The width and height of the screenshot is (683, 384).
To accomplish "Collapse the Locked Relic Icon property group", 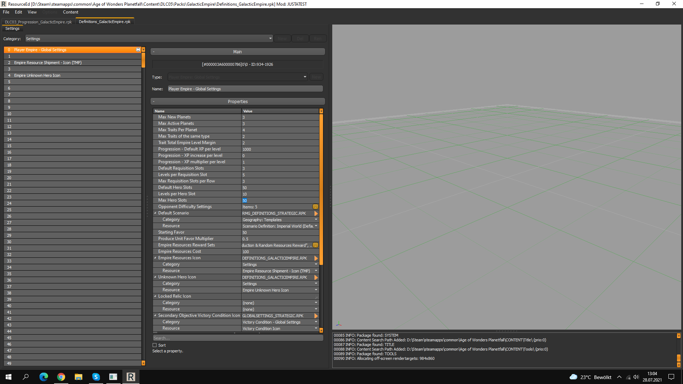I will pyautogui.click(x=155, y=296).
